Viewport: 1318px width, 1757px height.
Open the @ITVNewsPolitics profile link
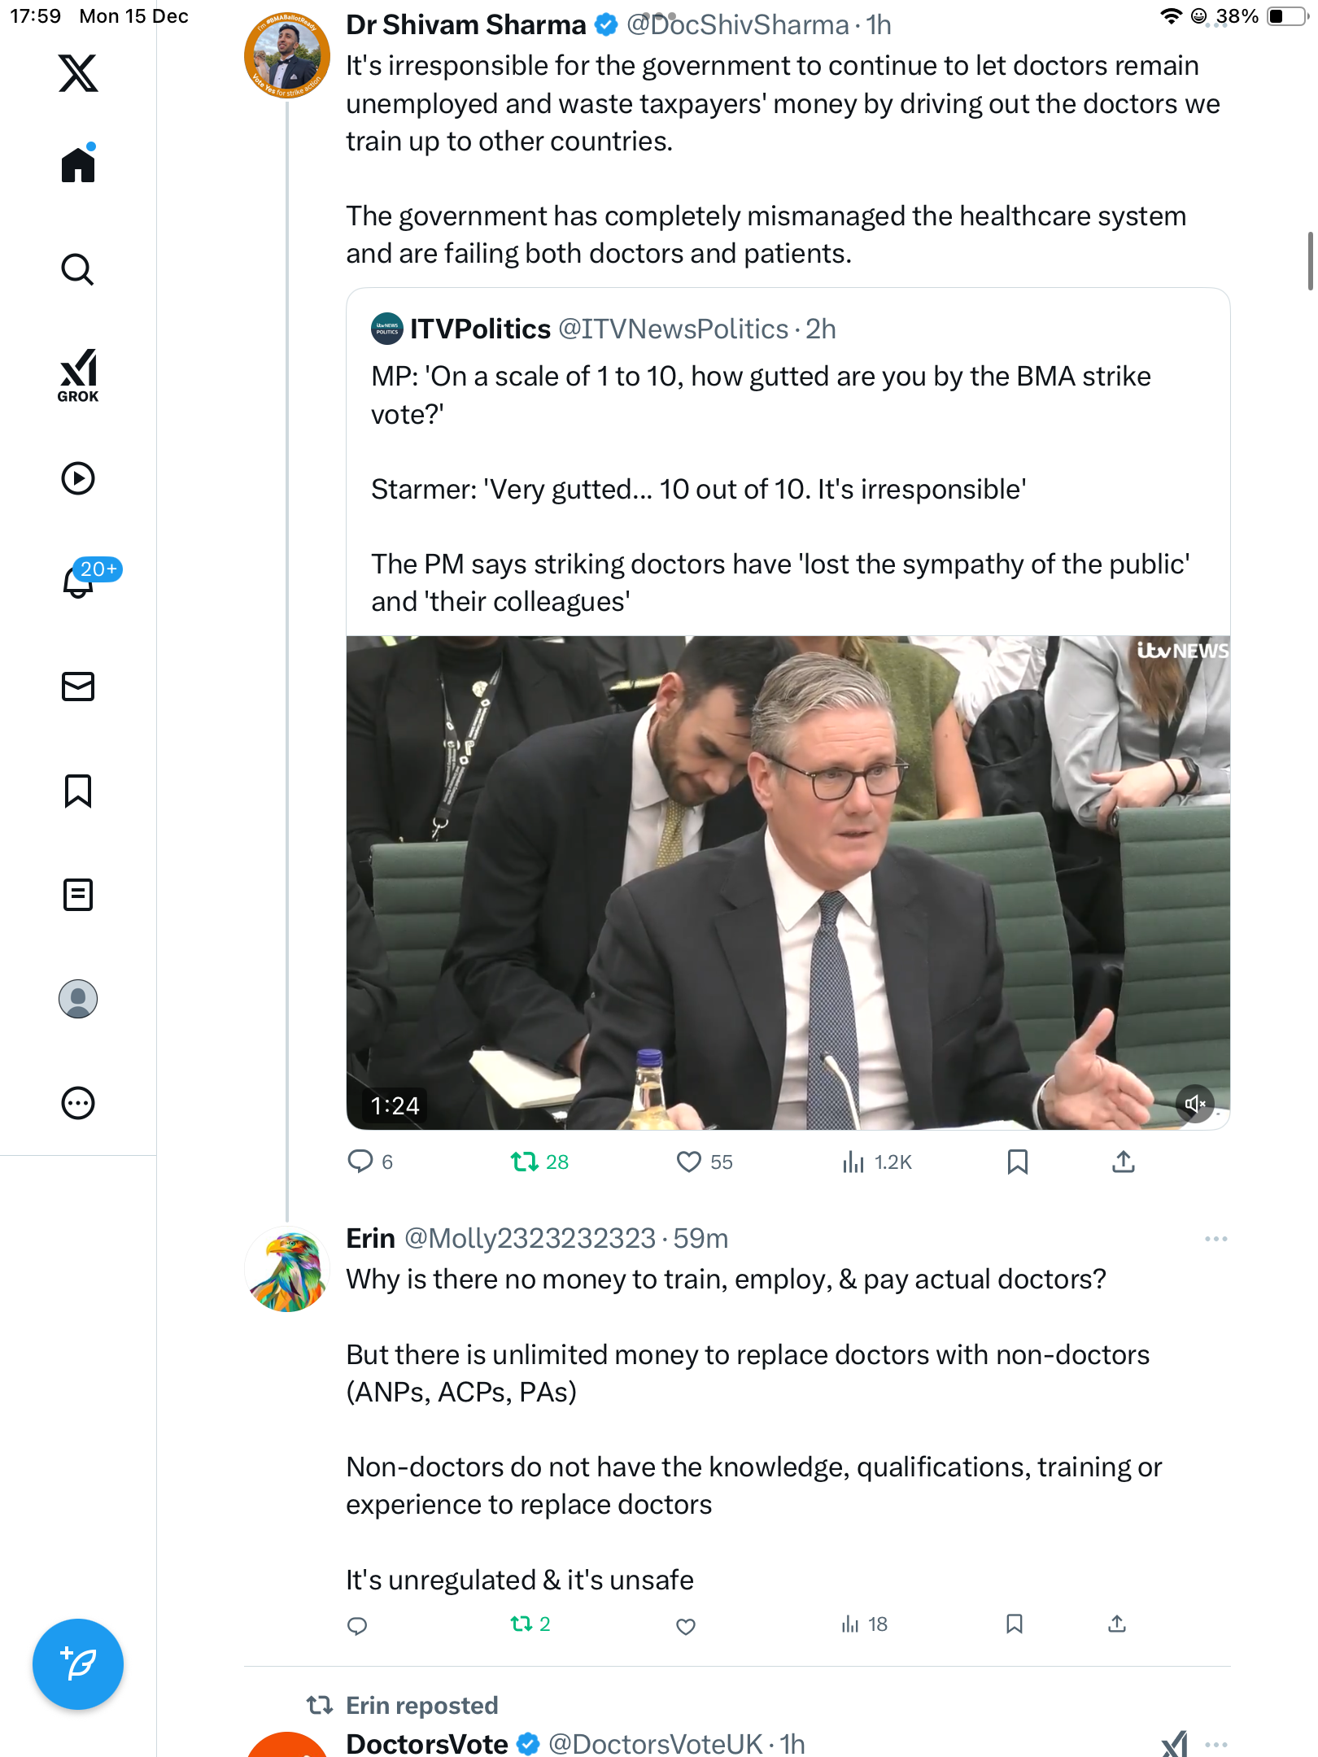click(673, 329)
